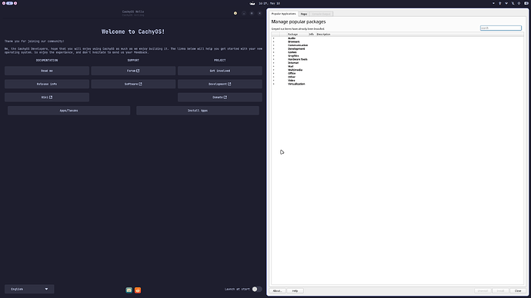Expand the Graphics category
This screenshot has width=531, height=298.
[274, 56]
